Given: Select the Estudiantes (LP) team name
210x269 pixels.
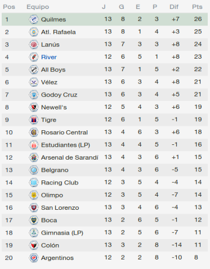Looking at the screenshot, I should tap(65, 145).
